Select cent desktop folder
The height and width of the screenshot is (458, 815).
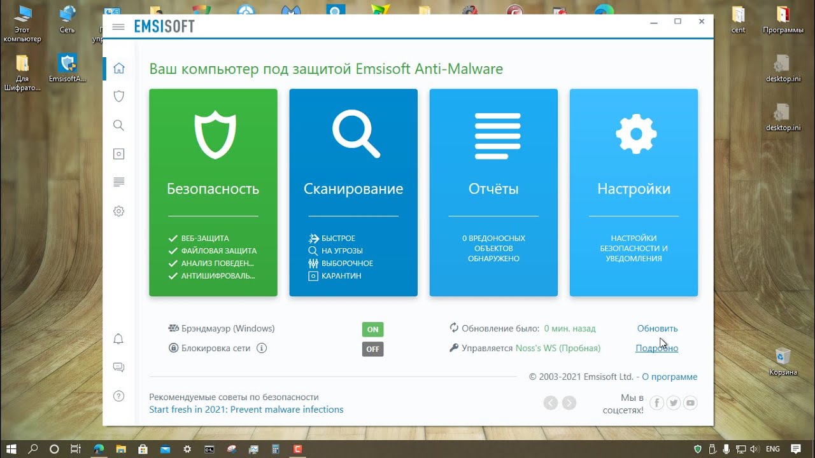[x=739, y=20]
